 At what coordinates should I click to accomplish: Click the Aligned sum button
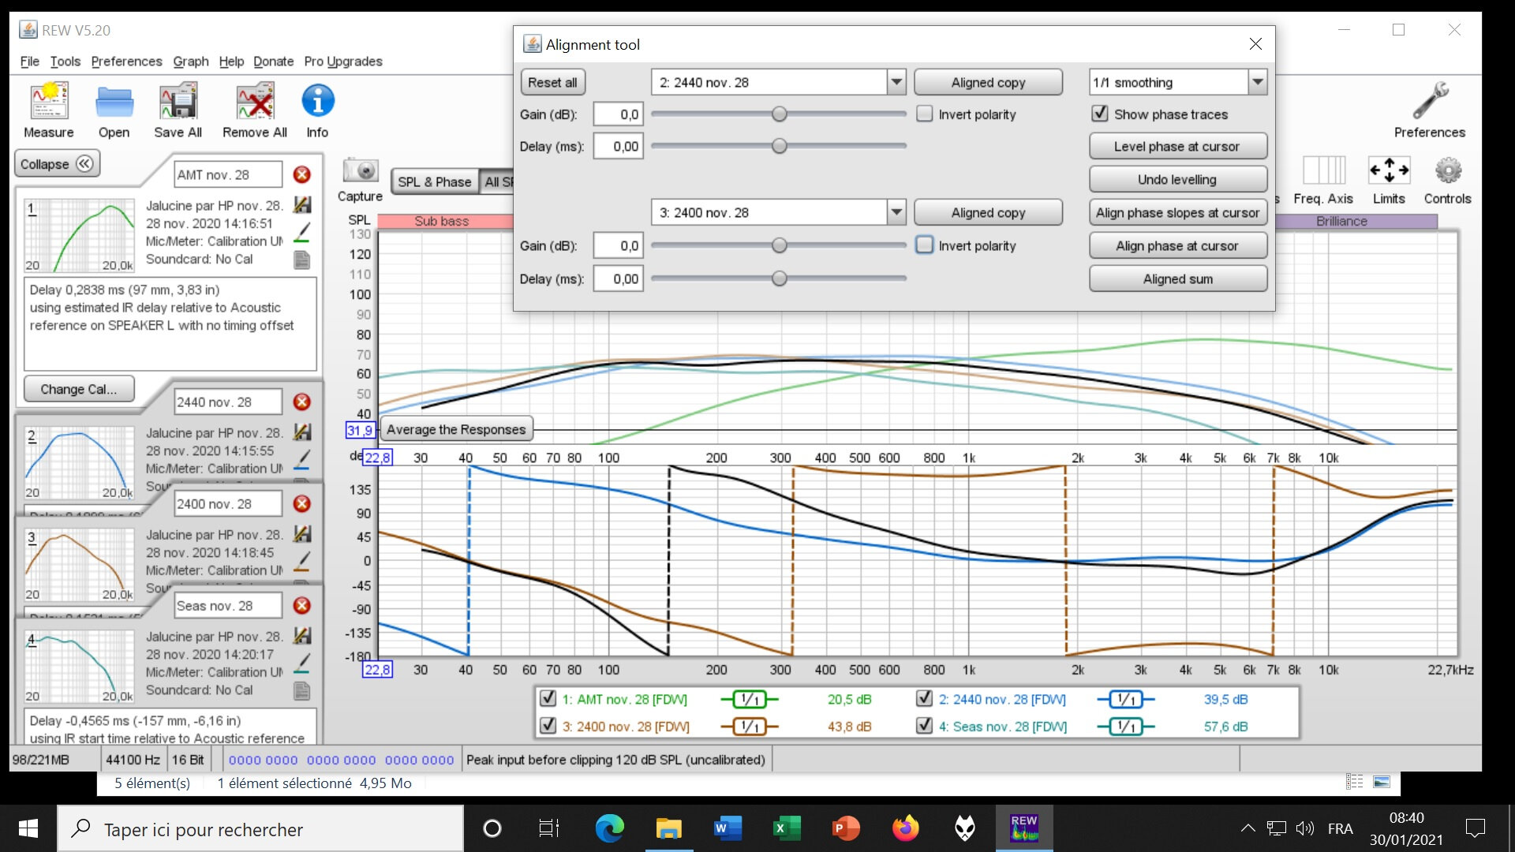[x=1177, y=279]
